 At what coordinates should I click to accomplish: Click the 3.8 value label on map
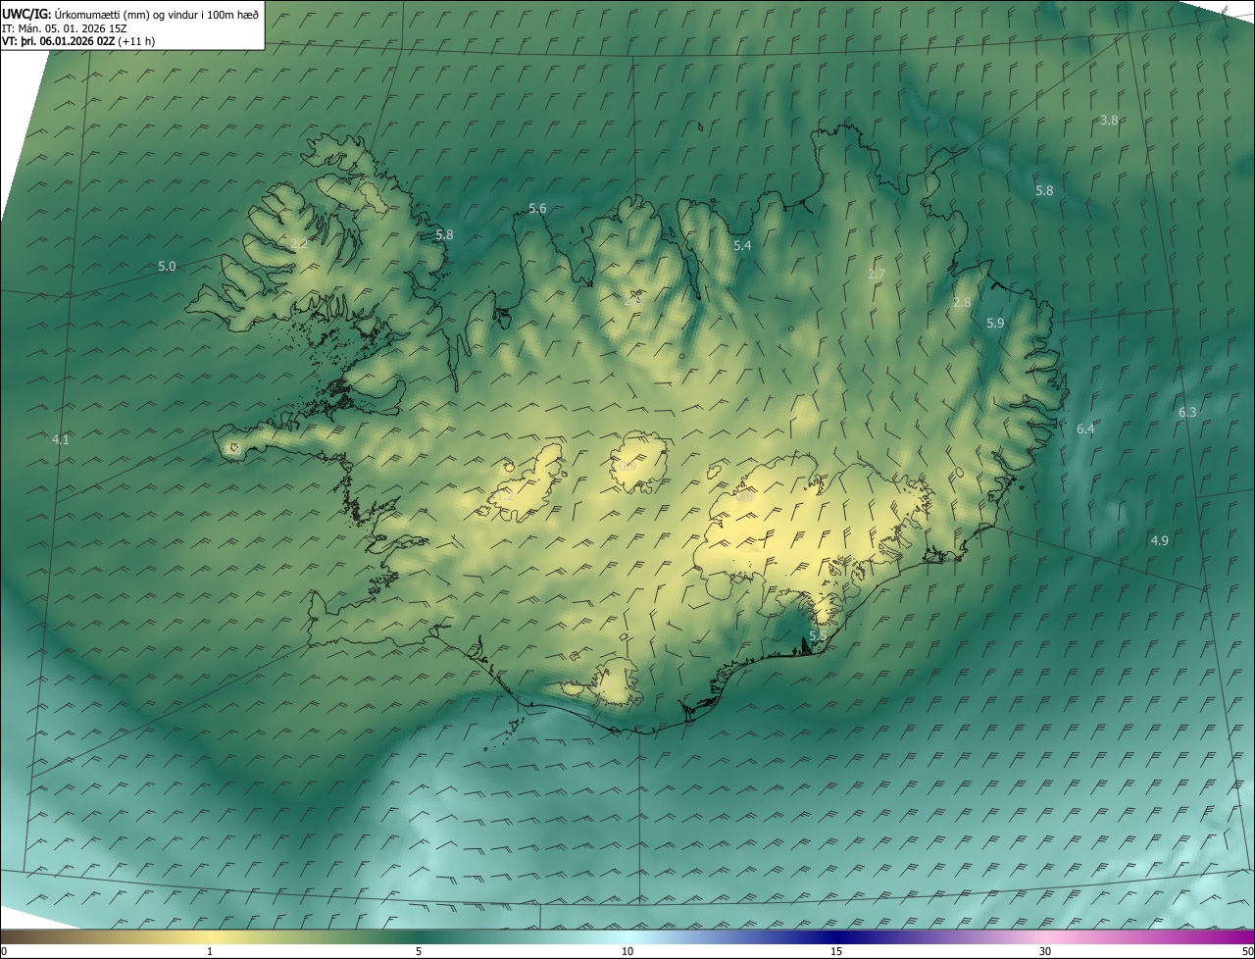tap(1109, 120)
